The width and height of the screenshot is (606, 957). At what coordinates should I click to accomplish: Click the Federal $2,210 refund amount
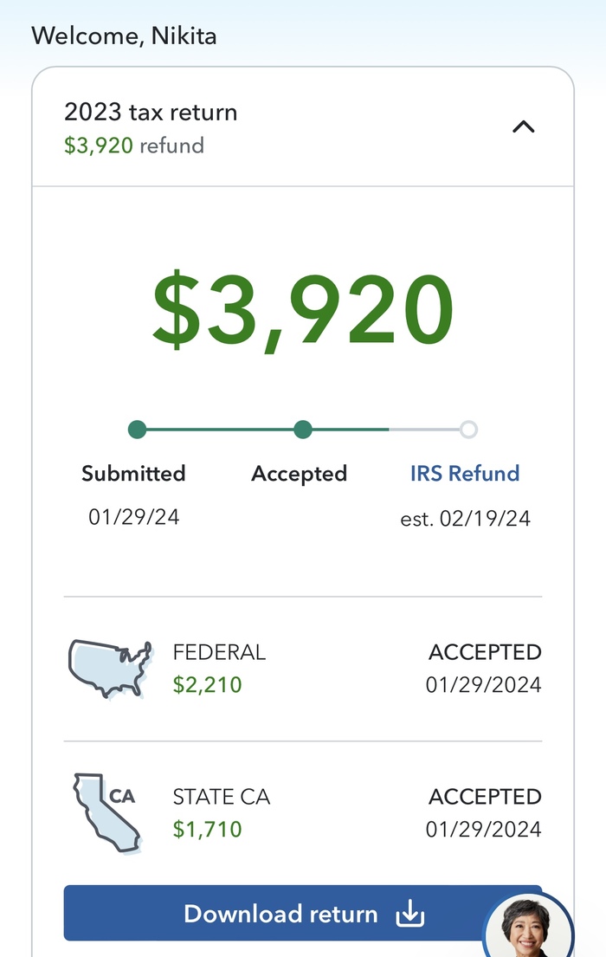[x=208, y=685]
